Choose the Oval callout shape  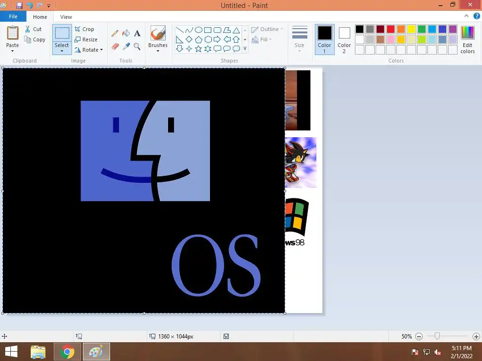pyautogui.click(x=227, y=48)
